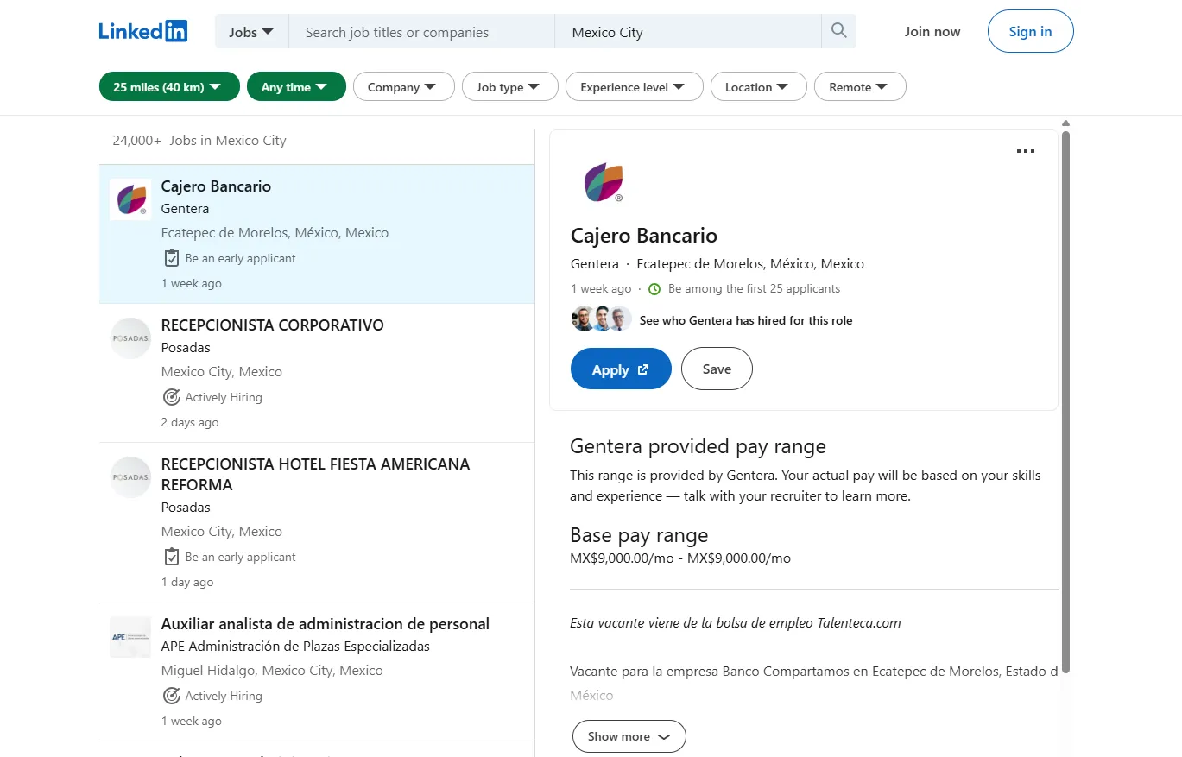Open the Any time date filter
Image resolution: width=1182 pixels, height=757 pixels.
[x=296, y=86]
